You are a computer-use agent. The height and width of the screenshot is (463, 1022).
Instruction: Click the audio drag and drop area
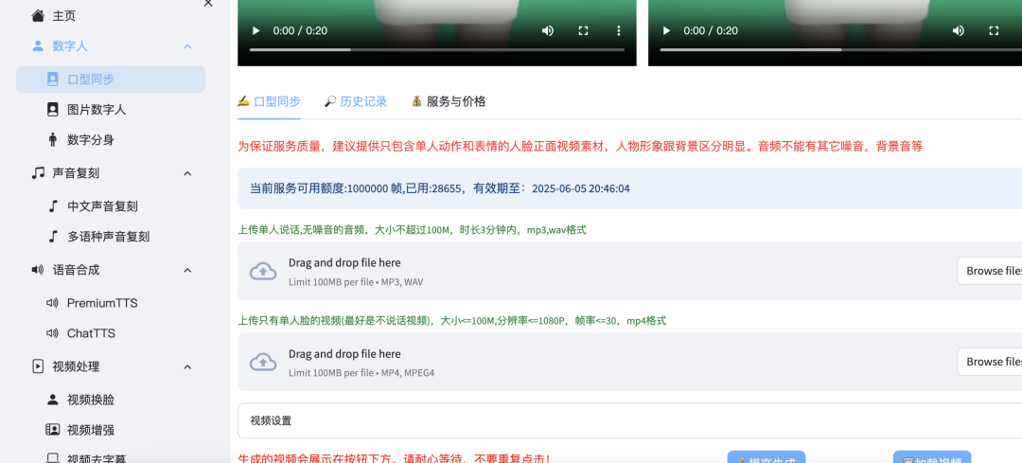(x=629, y=271)
